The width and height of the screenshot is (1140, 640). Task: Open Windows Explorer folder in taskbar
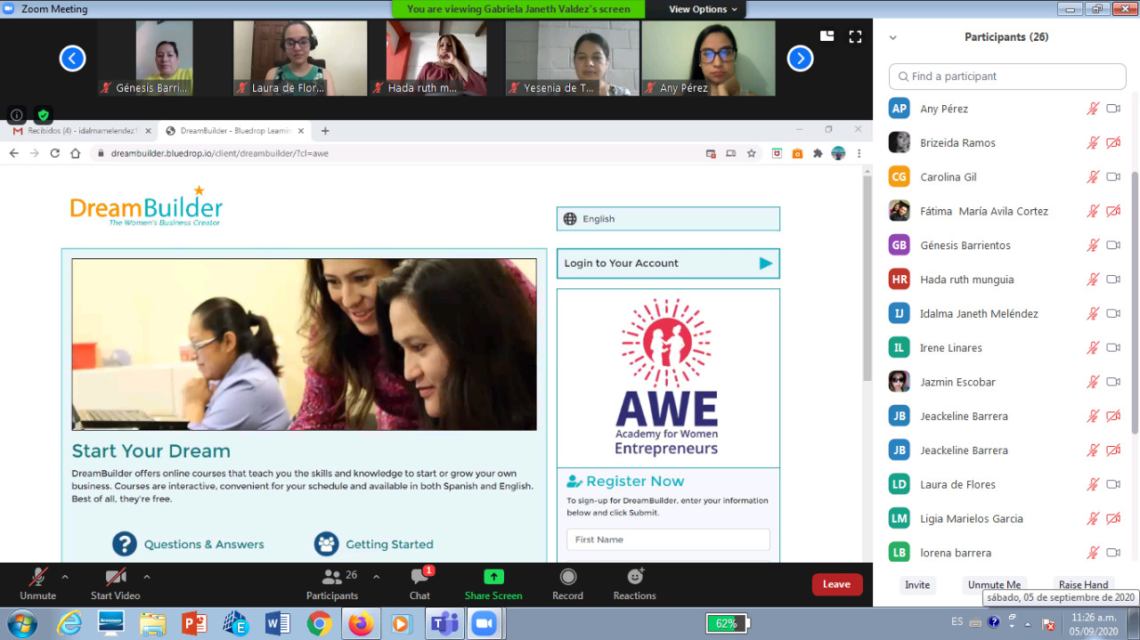pyautogui.click(x=152, y=623)
